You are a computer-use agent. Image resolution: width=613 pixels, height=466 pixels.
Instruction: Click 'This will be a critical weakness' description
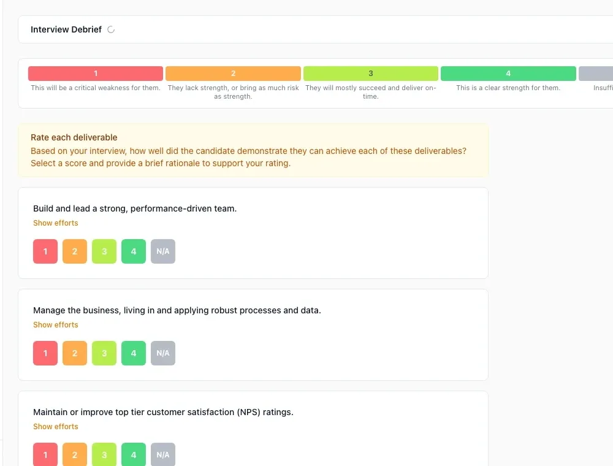pos(96,88)
